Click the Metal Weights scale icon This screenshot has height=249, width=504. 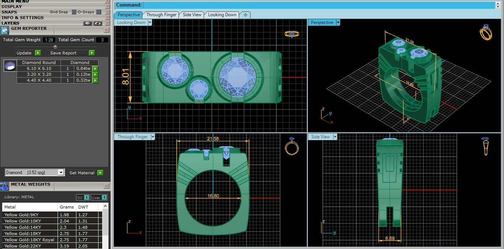(4, 186)
